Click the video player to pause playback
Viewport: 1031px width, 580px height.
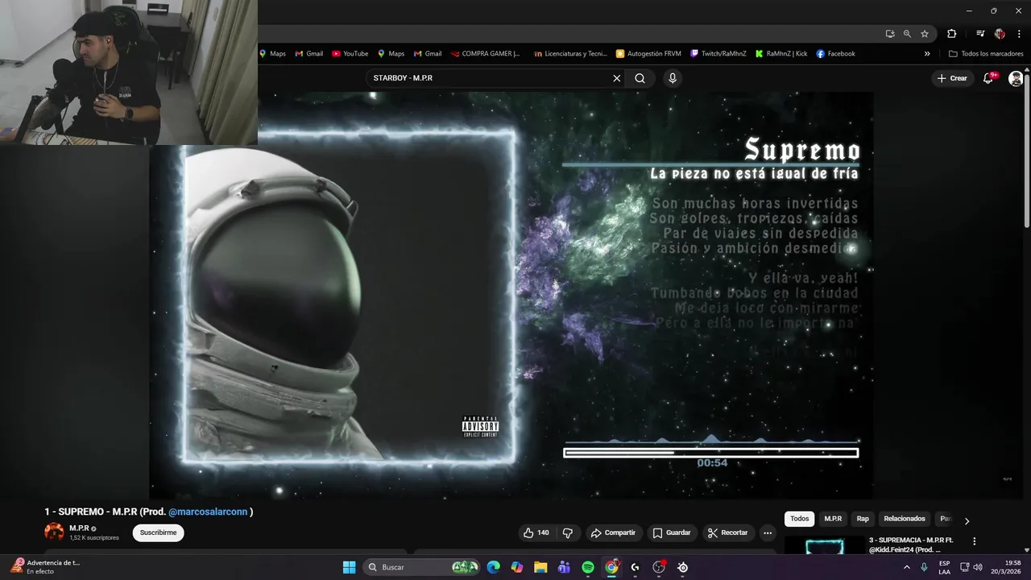(511, 295)
